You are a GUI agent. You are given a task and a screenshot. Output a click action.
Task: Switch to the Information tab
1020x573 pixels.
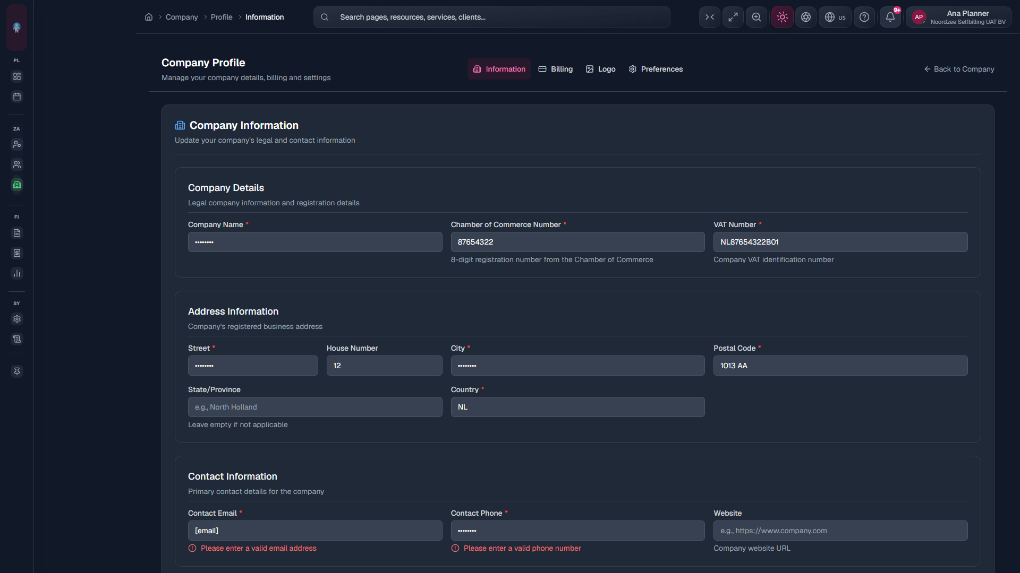click(x=499, y=69)
